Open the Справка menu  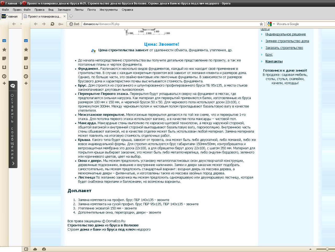[x=127, y=10]
